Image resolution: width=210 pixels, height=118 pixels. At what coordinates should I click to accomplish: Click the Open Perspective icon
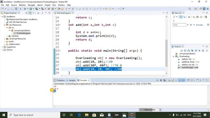click(196, 9)
